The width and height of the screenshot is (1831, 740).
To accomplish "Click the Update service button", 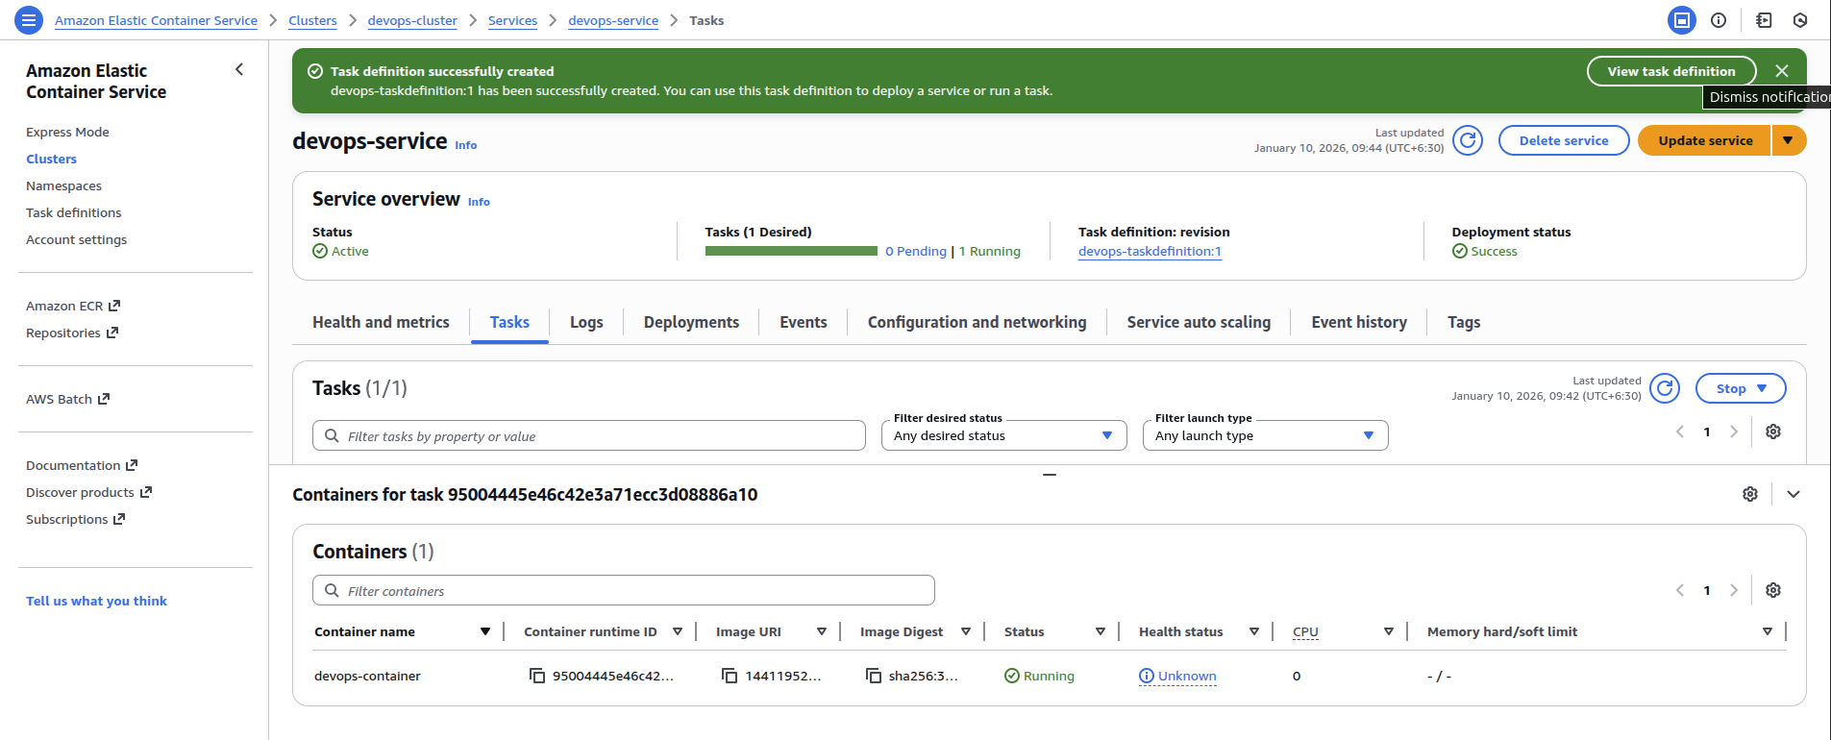I will tap(1705, 140).
